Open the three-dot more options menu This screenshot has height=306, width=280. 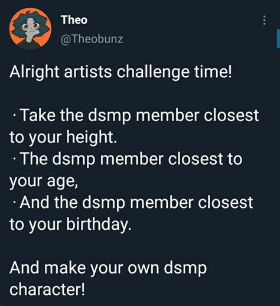tap(265, 20)
